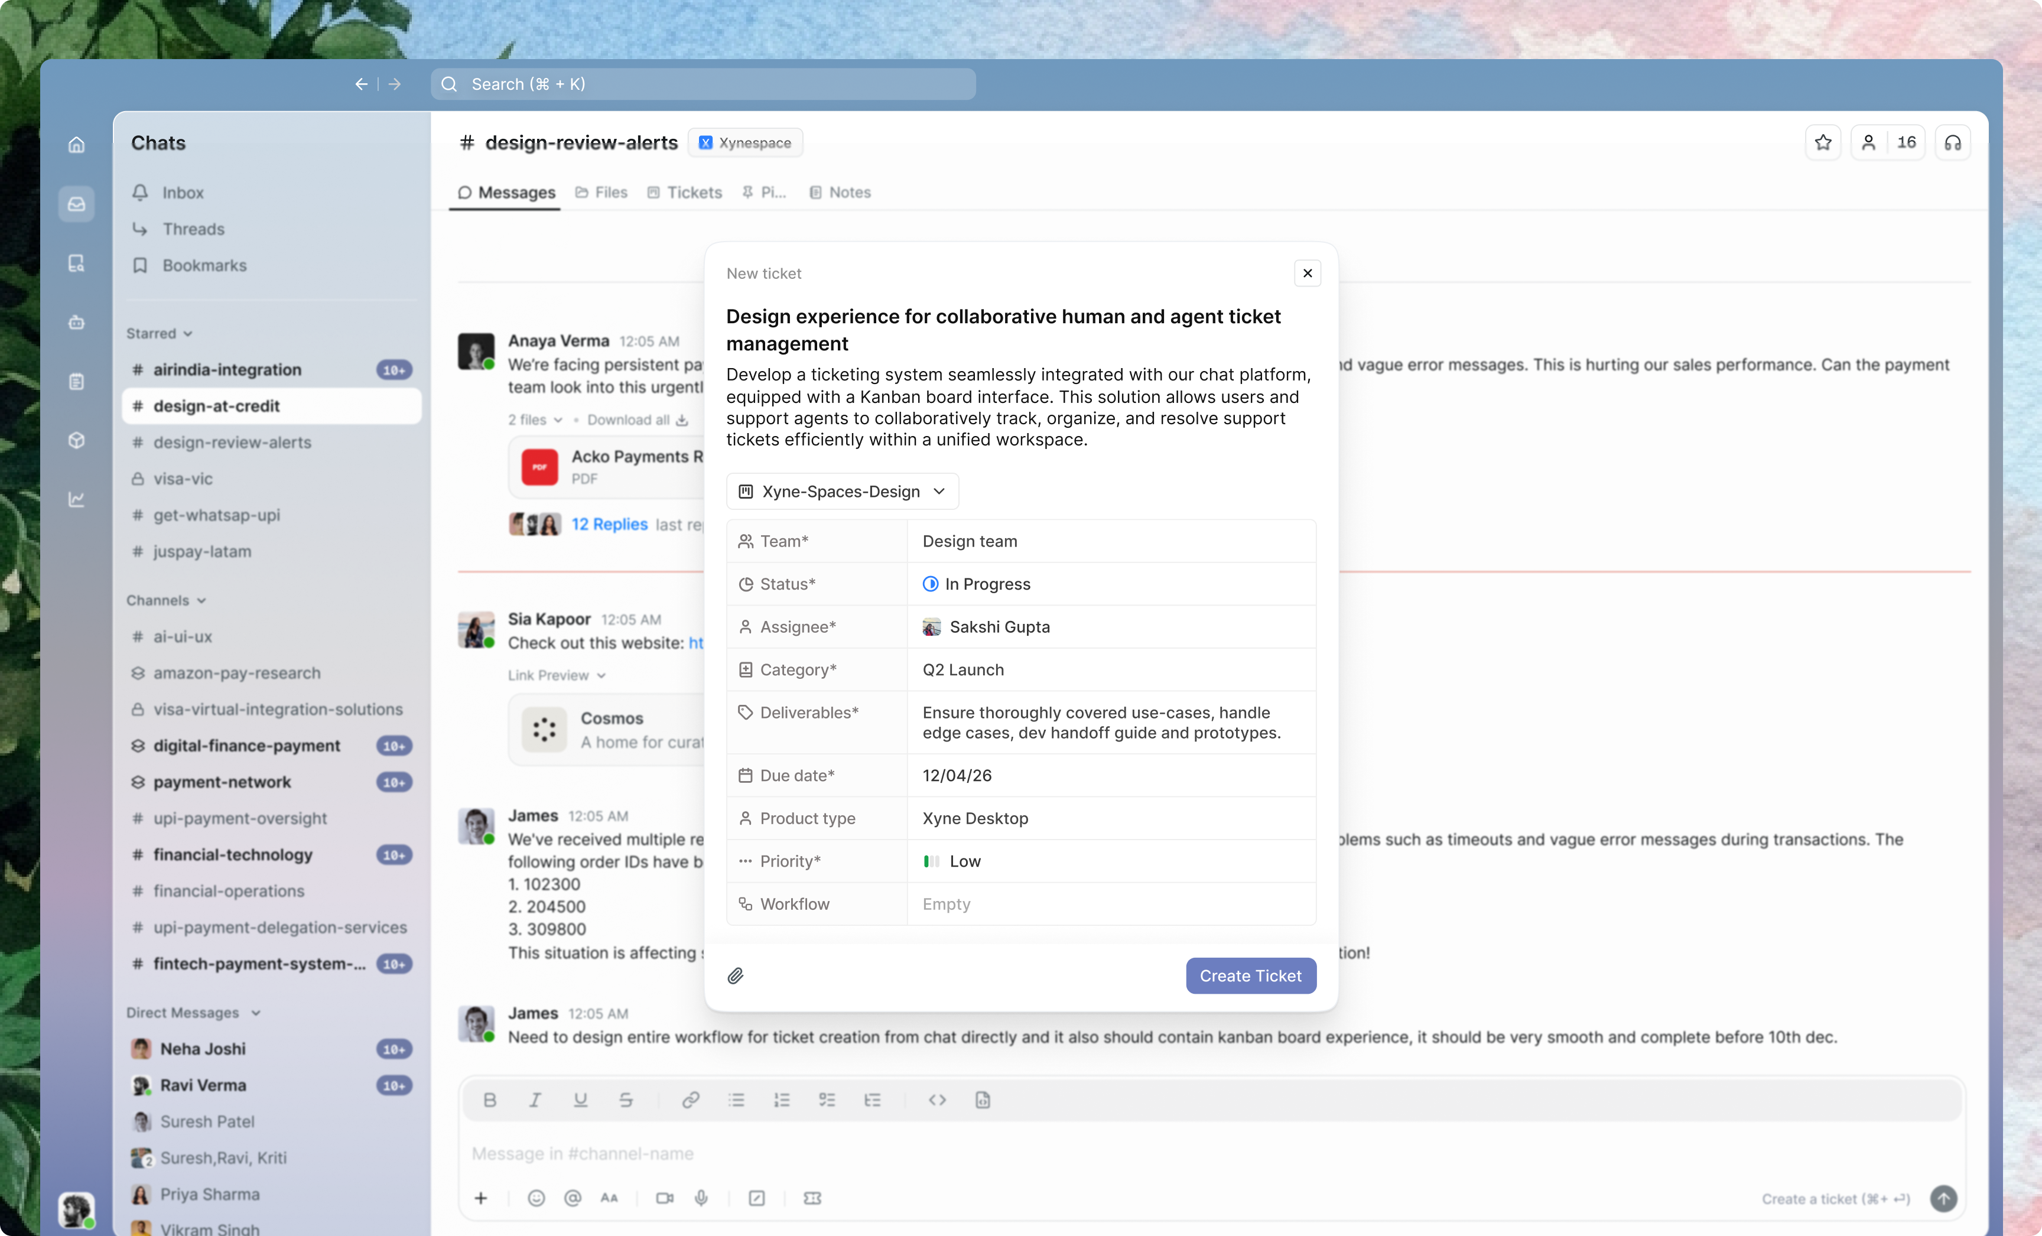This screenshot has width=2042, height=1236.
Task: Open the 16 members list
Action: (x=1888, y=142)
